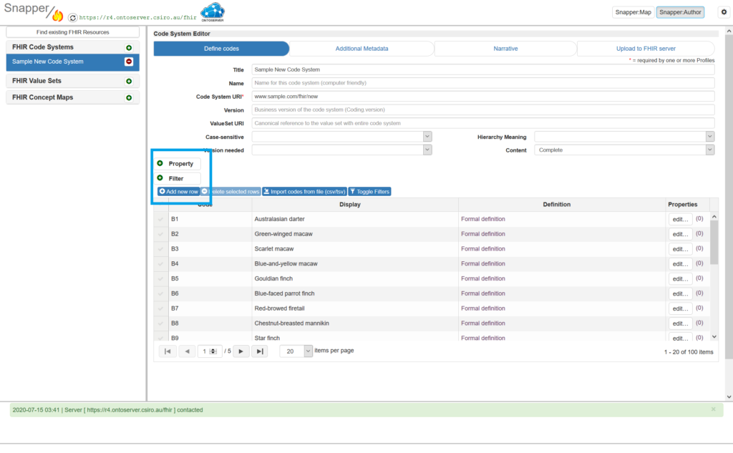
Task: Remove Sample New Code System with red minus
Action: pos(129,62)
